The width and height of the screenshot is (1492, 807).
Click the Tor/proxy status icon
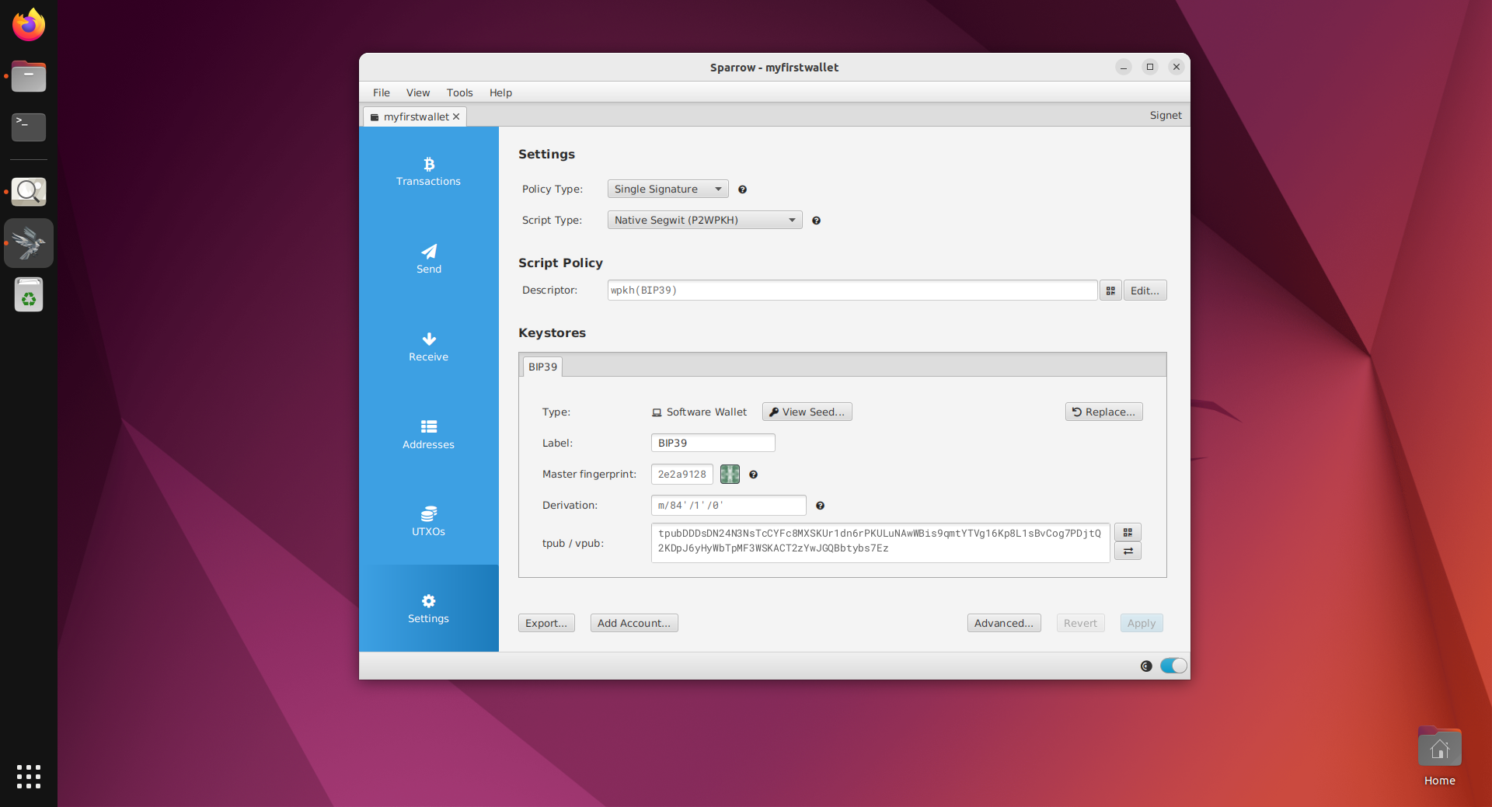[1146, 666]
